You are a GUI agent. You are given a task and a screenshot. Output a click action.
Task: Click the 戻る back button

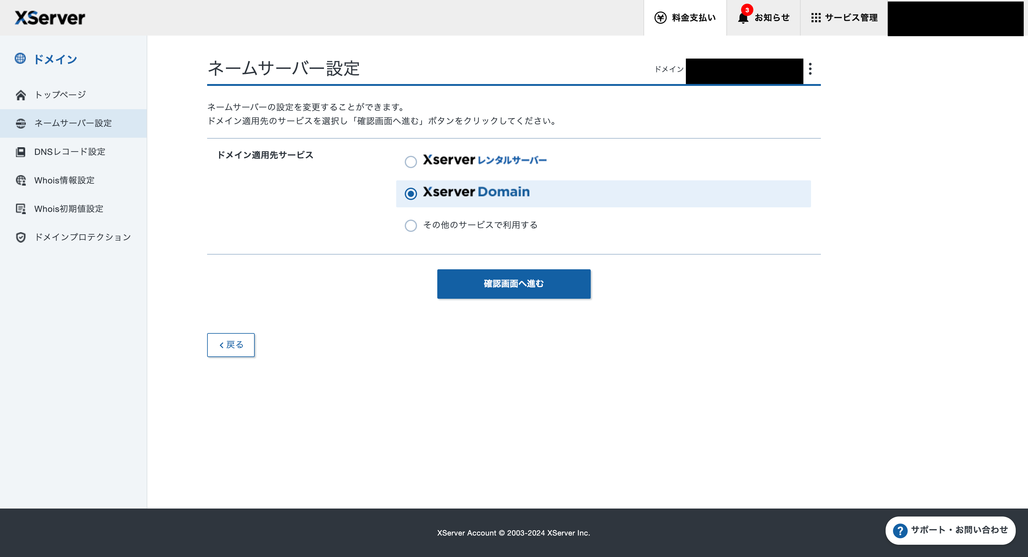click(x=231, y=345)
